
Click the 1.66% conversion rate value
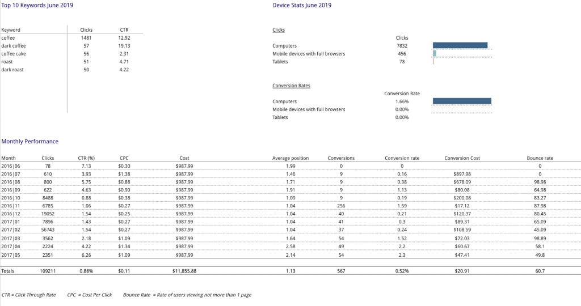click(x=402, y=101)
